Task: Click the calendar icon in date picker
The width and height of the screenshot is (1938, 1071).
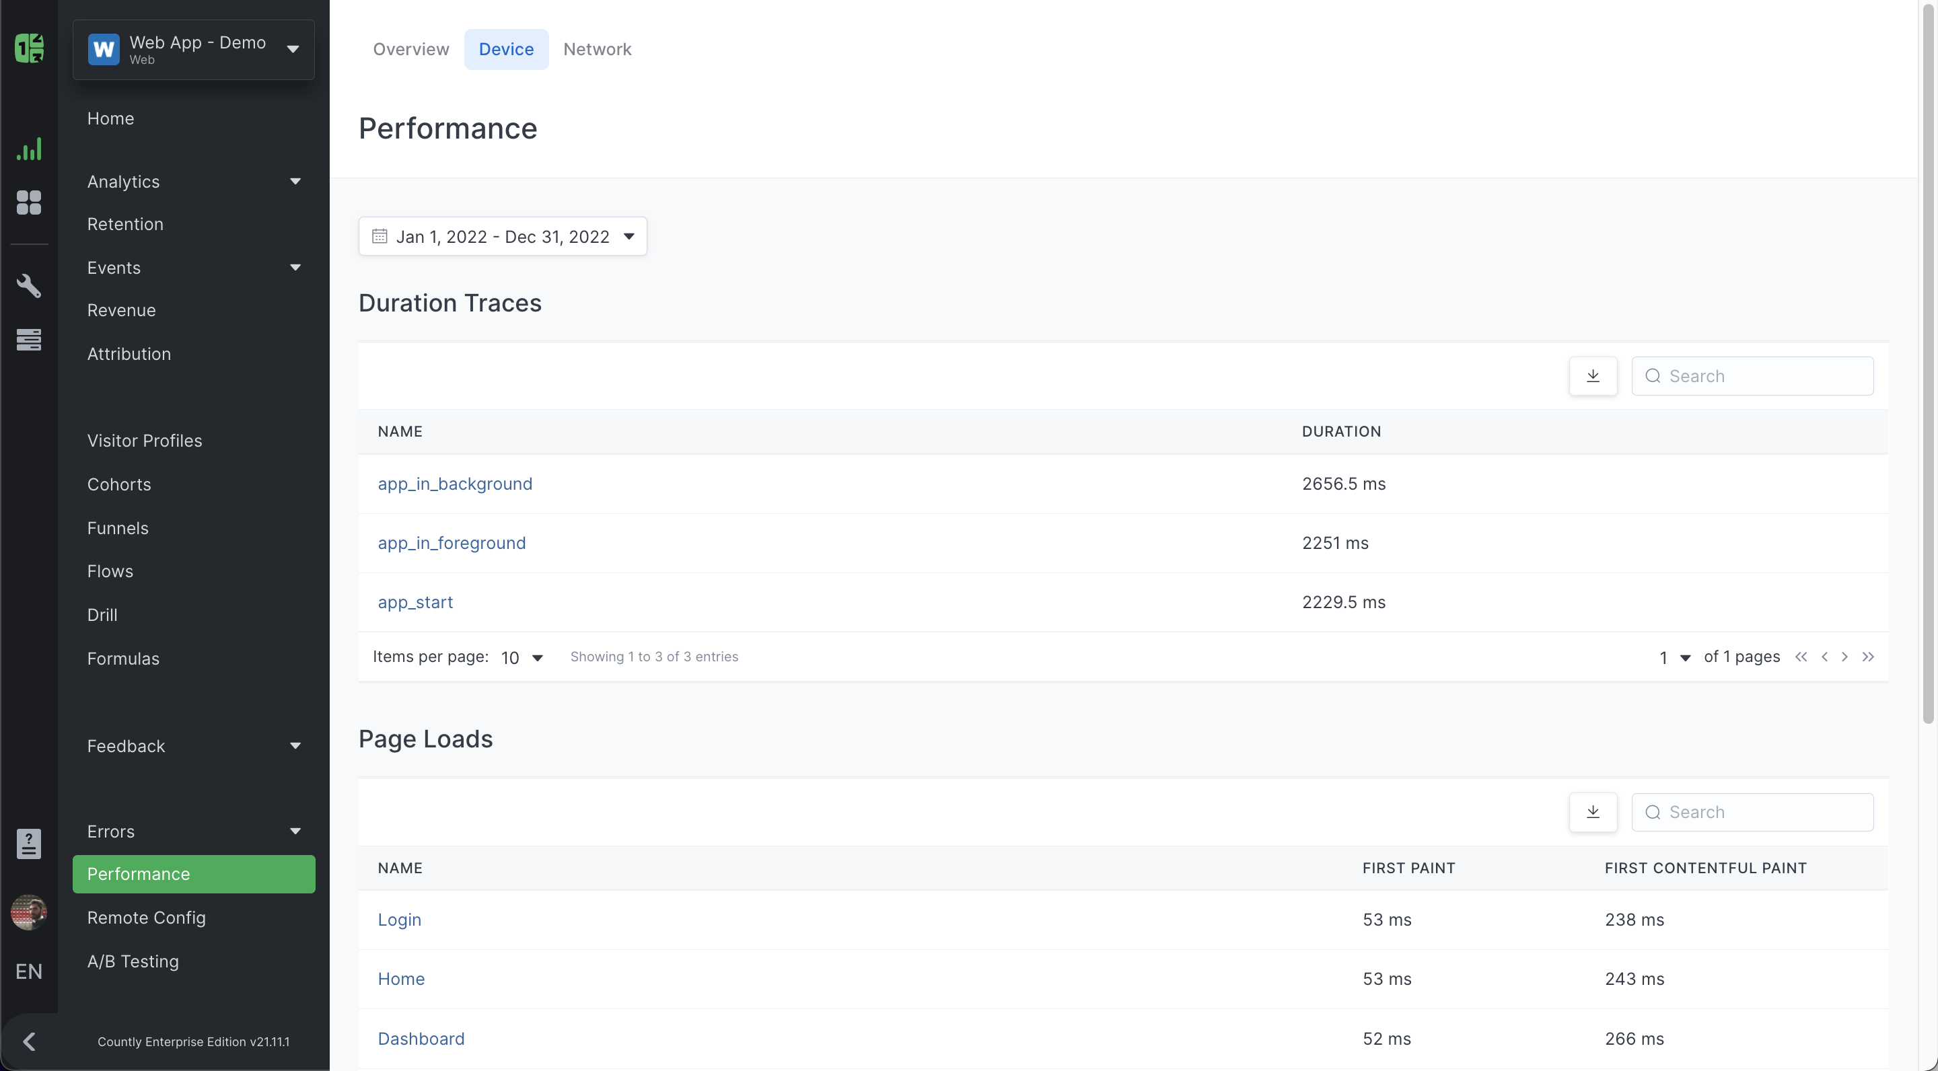Action: pyautogui.click(x=380, y=236)
